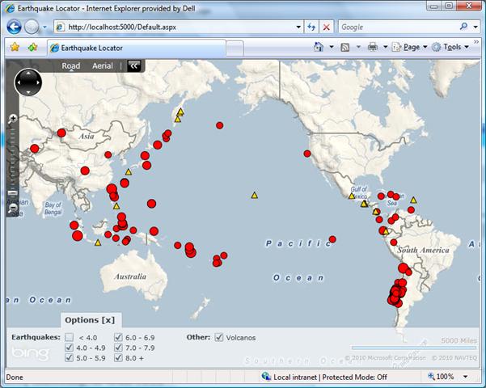The height and width of the screenshot is (388, 486).
Task: Pan map right with compass control
Action: click(x=38, y=82)
